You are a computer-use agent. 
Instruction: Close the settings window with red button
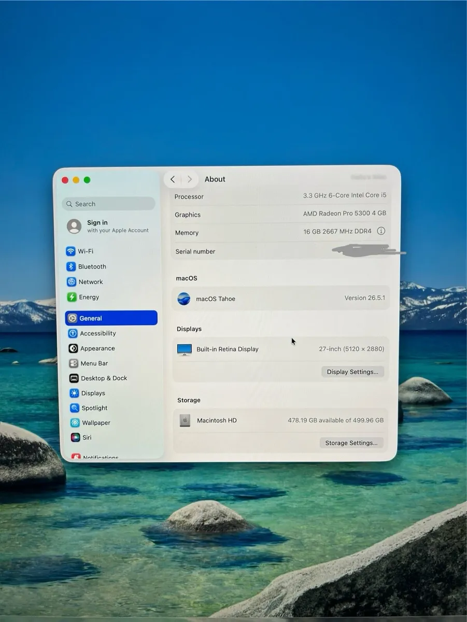tap(65, 180)
